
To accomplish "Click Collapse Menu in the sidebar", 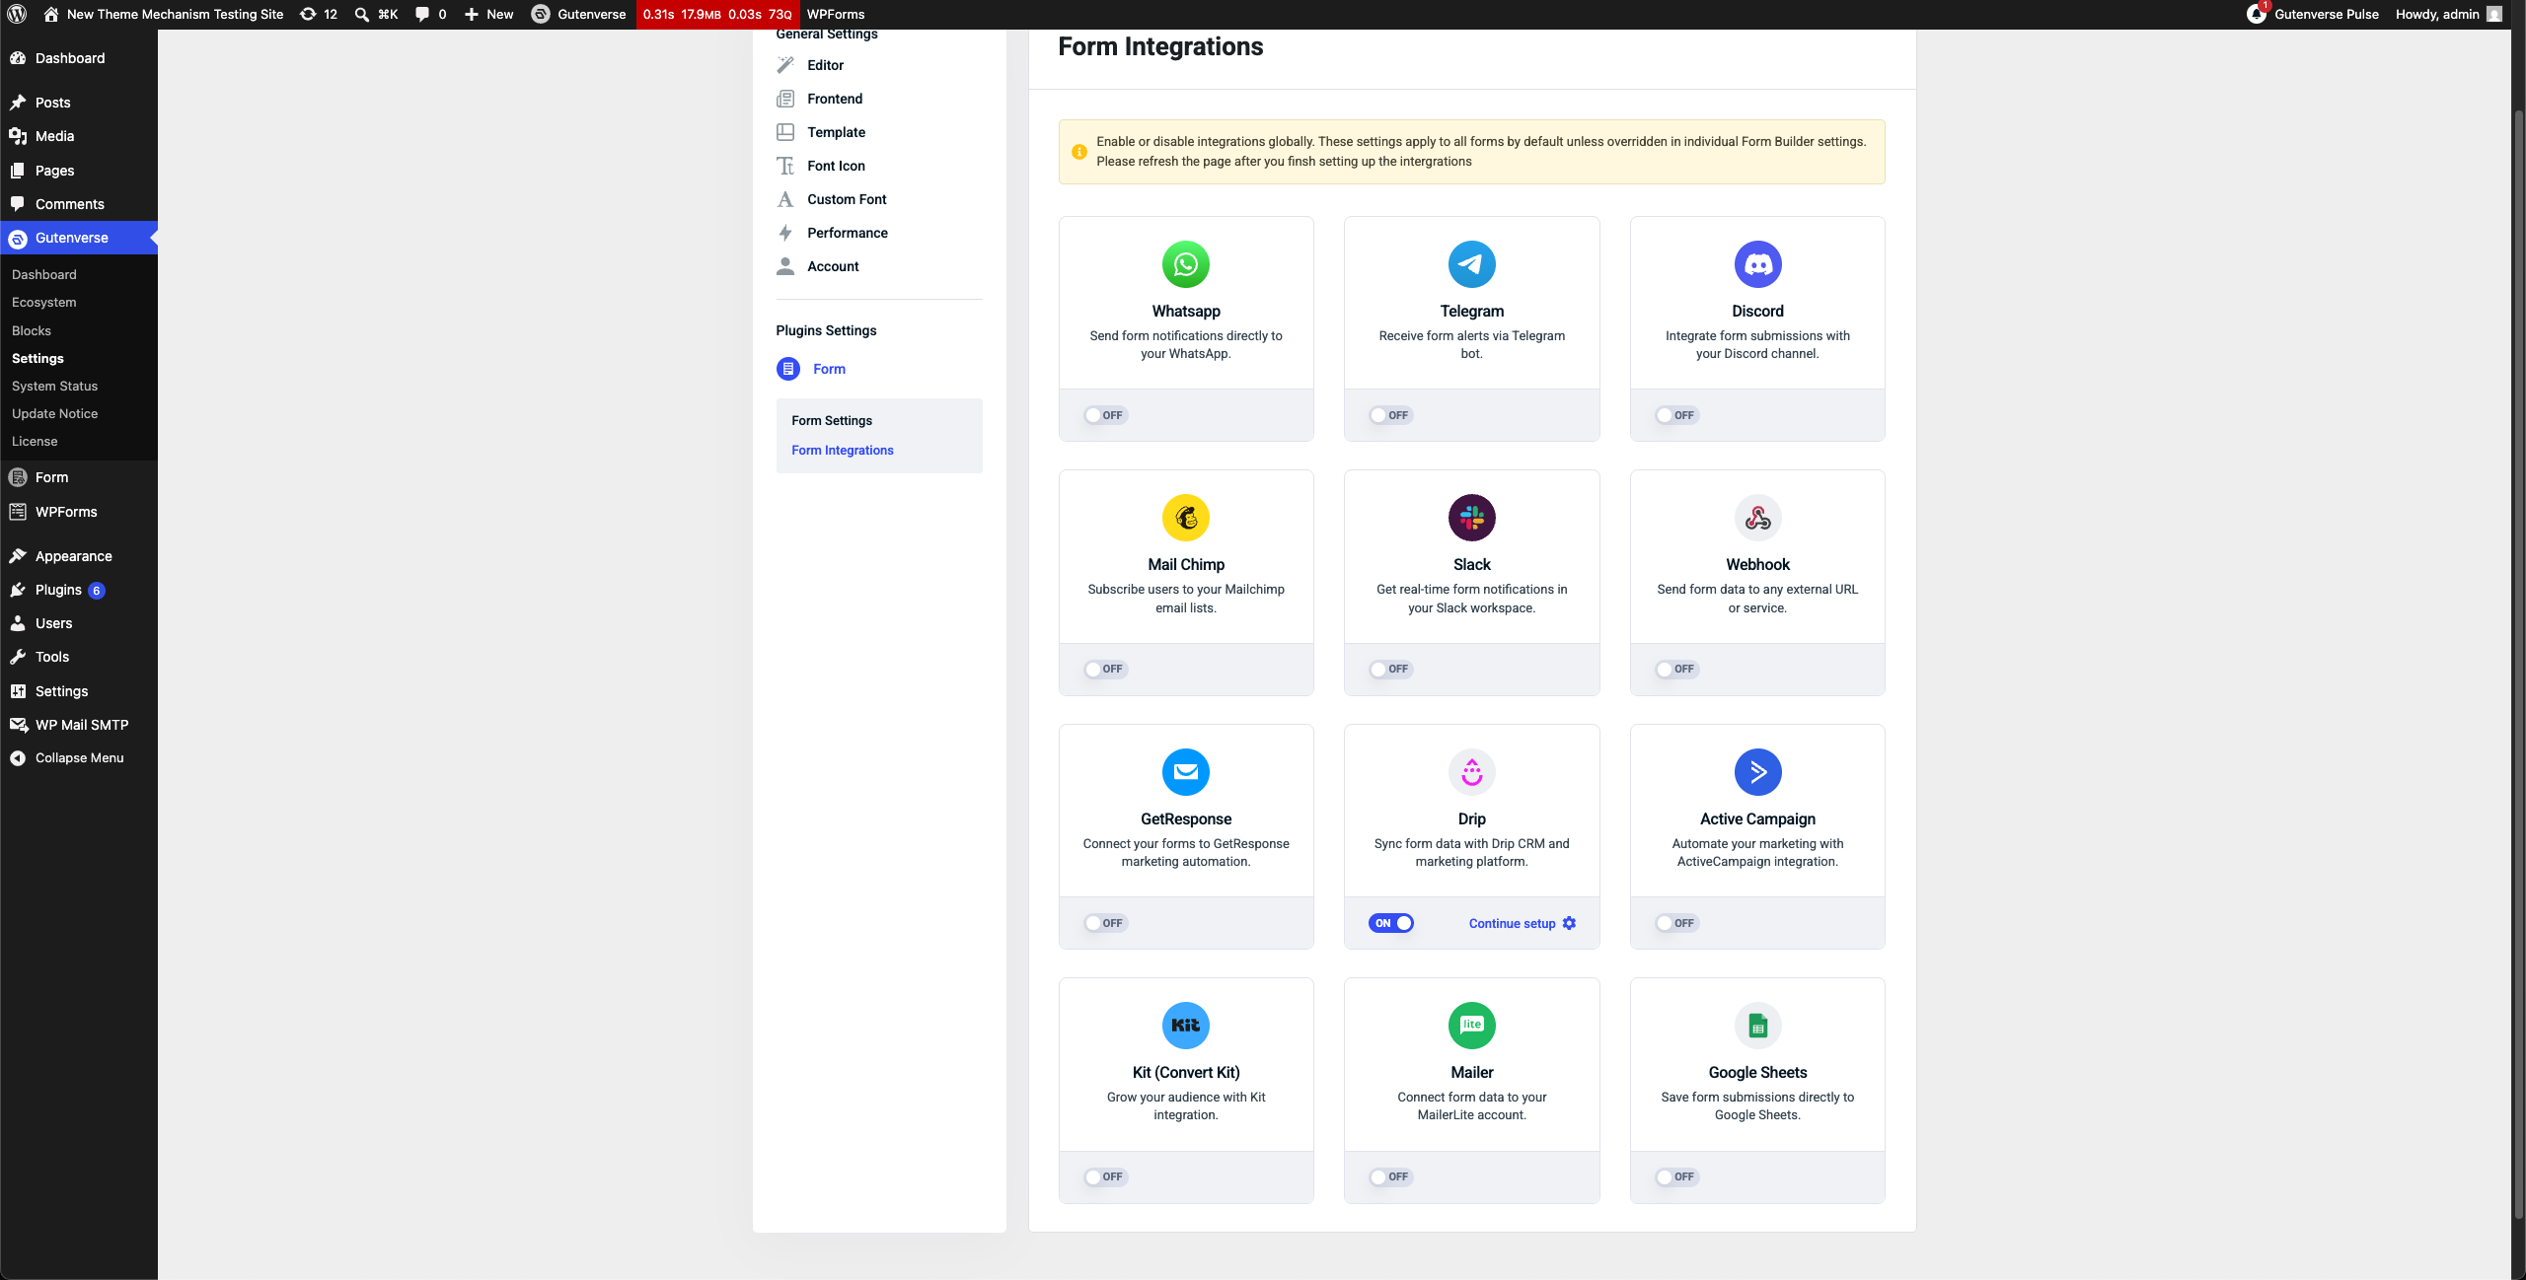I will (79, 757).
